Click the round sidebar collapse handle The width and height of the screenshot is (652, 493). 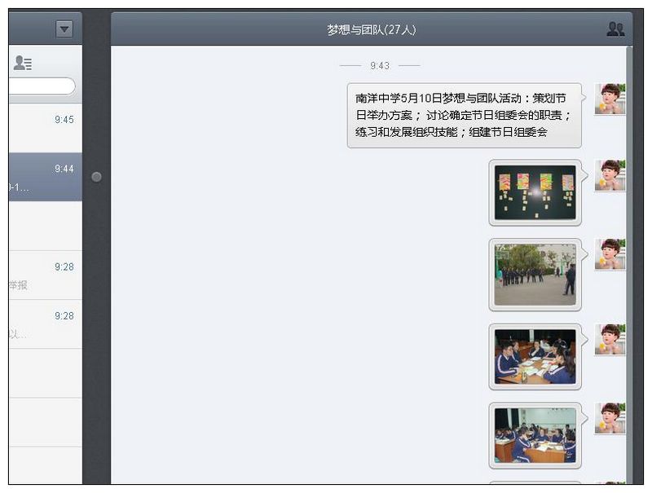click(96, 177)
